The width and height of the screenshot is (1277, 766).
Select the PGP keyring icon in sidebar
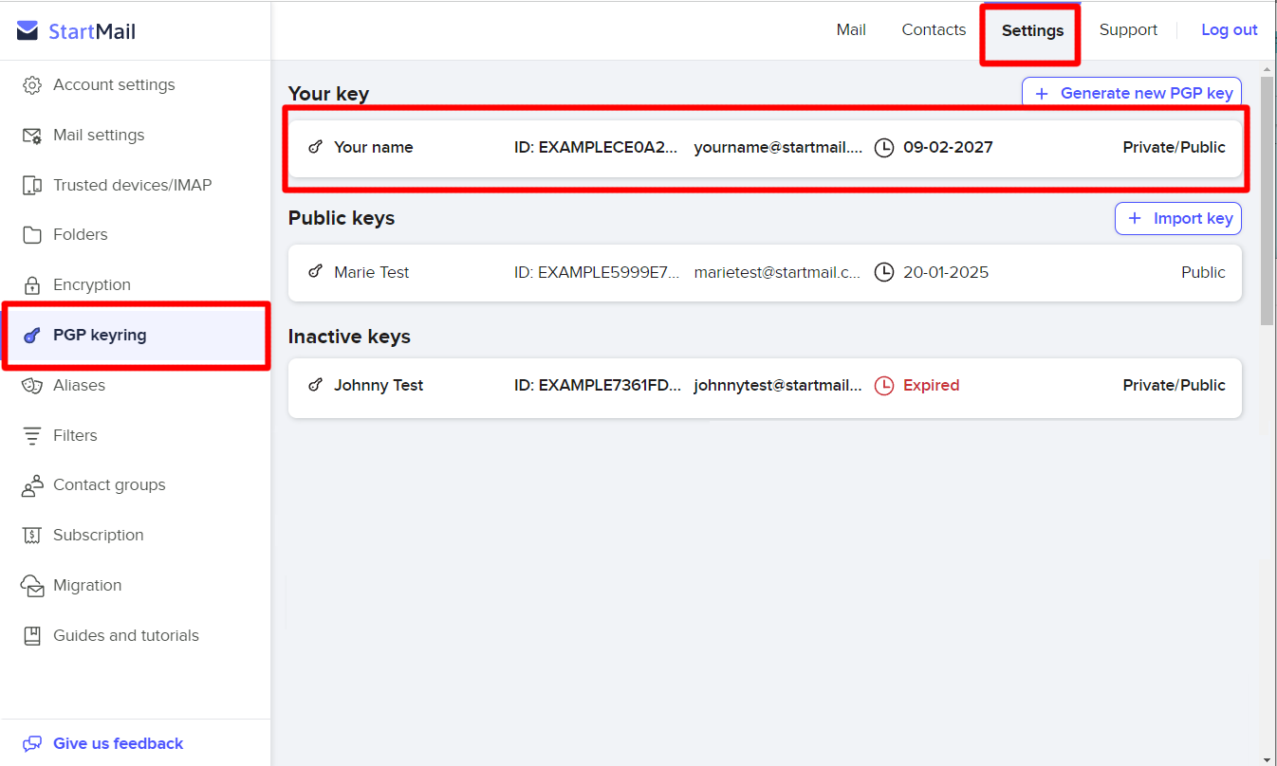coord(32,335)
